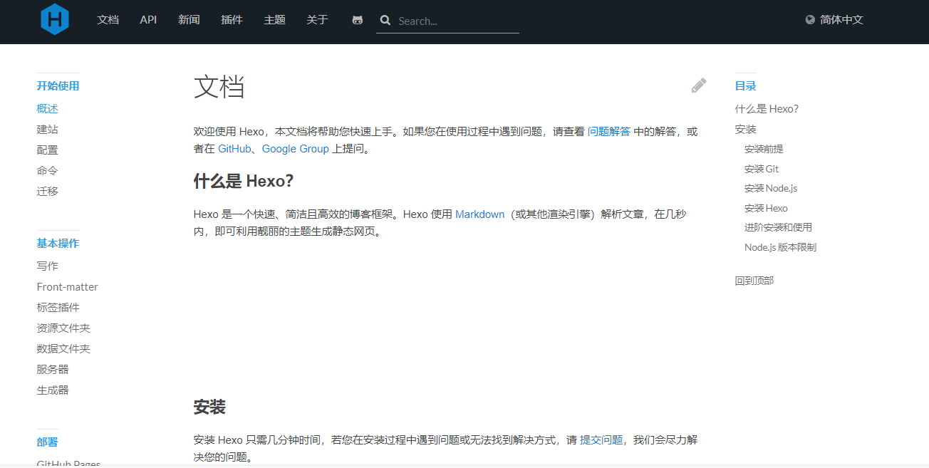Go to the 关于 page
Screen dimensions: 929x468
pyautogui.click(x=317, y=20)
